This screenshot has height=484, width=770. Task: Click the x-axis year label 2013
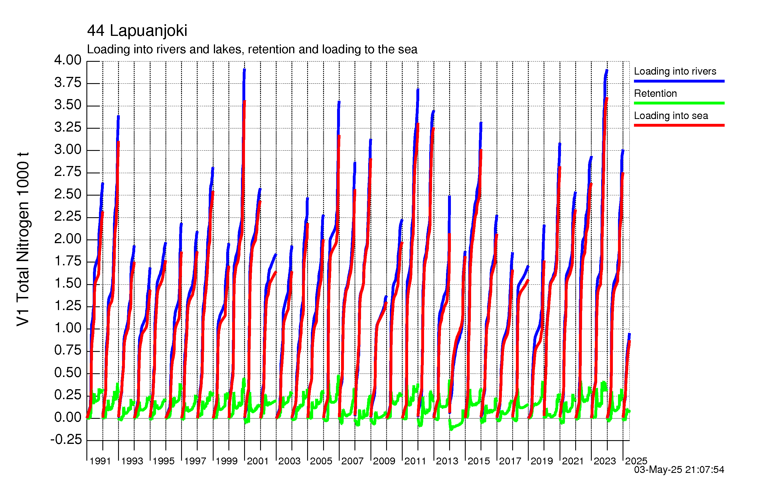click(x=447, y=461)
